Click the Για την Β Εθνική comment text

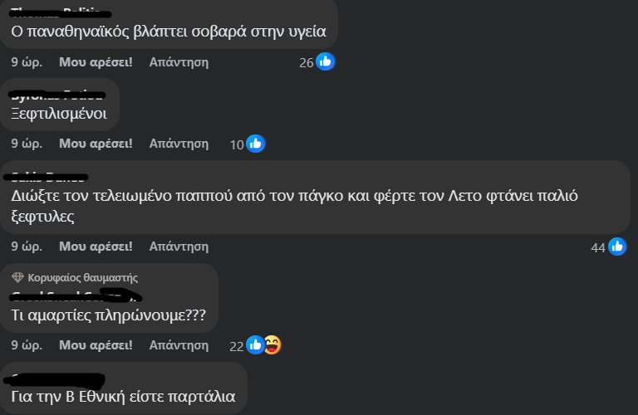click(x=124, y=397)
